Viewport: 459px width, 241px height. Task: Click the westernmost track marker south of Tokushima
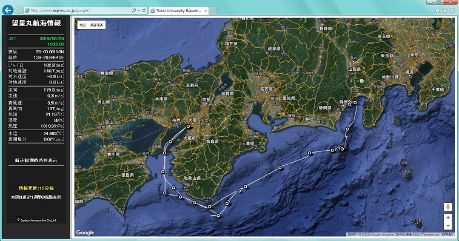tap(162, 172)
